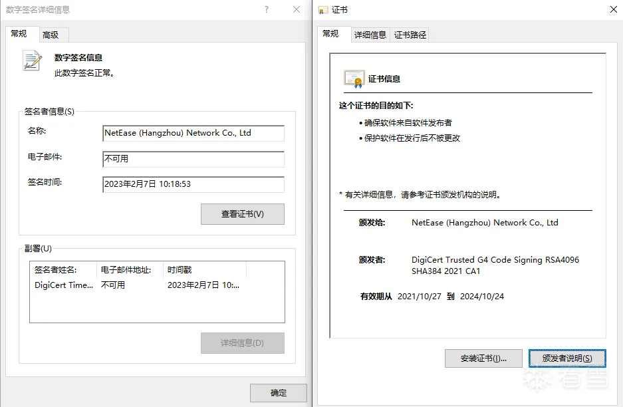Viewport: 623px width, 407px height.
Task: Click the purpose line 确保软件来自软件发布者
Action: point(408,123)
